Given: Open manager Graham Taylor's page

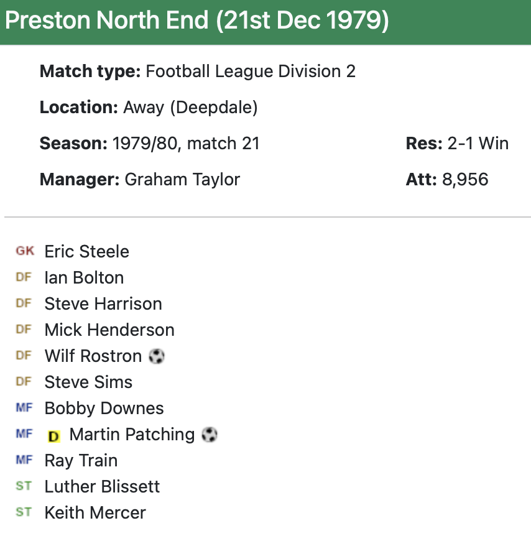Looking at the screenshot, I should click(182, 180).
